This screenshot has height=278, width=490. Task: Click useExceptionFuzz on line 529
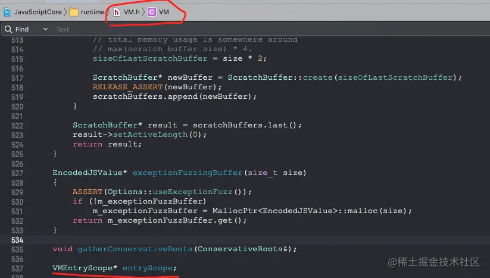click(192, 192)
